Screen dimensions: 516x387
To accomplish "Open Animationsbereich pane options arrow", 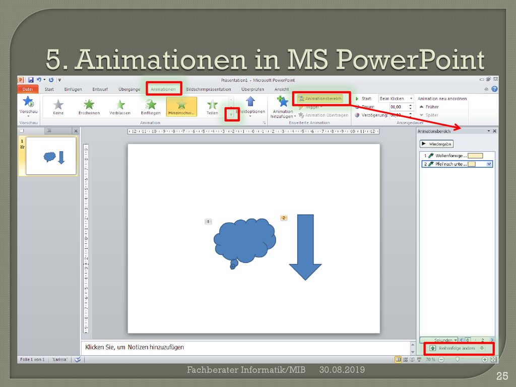I will tap(488, 131).
